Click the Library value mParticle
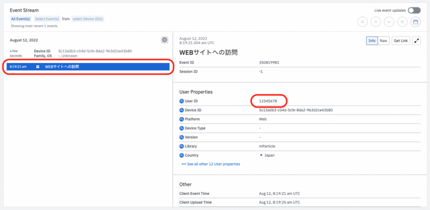The height and width of the screenshot is (210, 430). coord(267,146)
